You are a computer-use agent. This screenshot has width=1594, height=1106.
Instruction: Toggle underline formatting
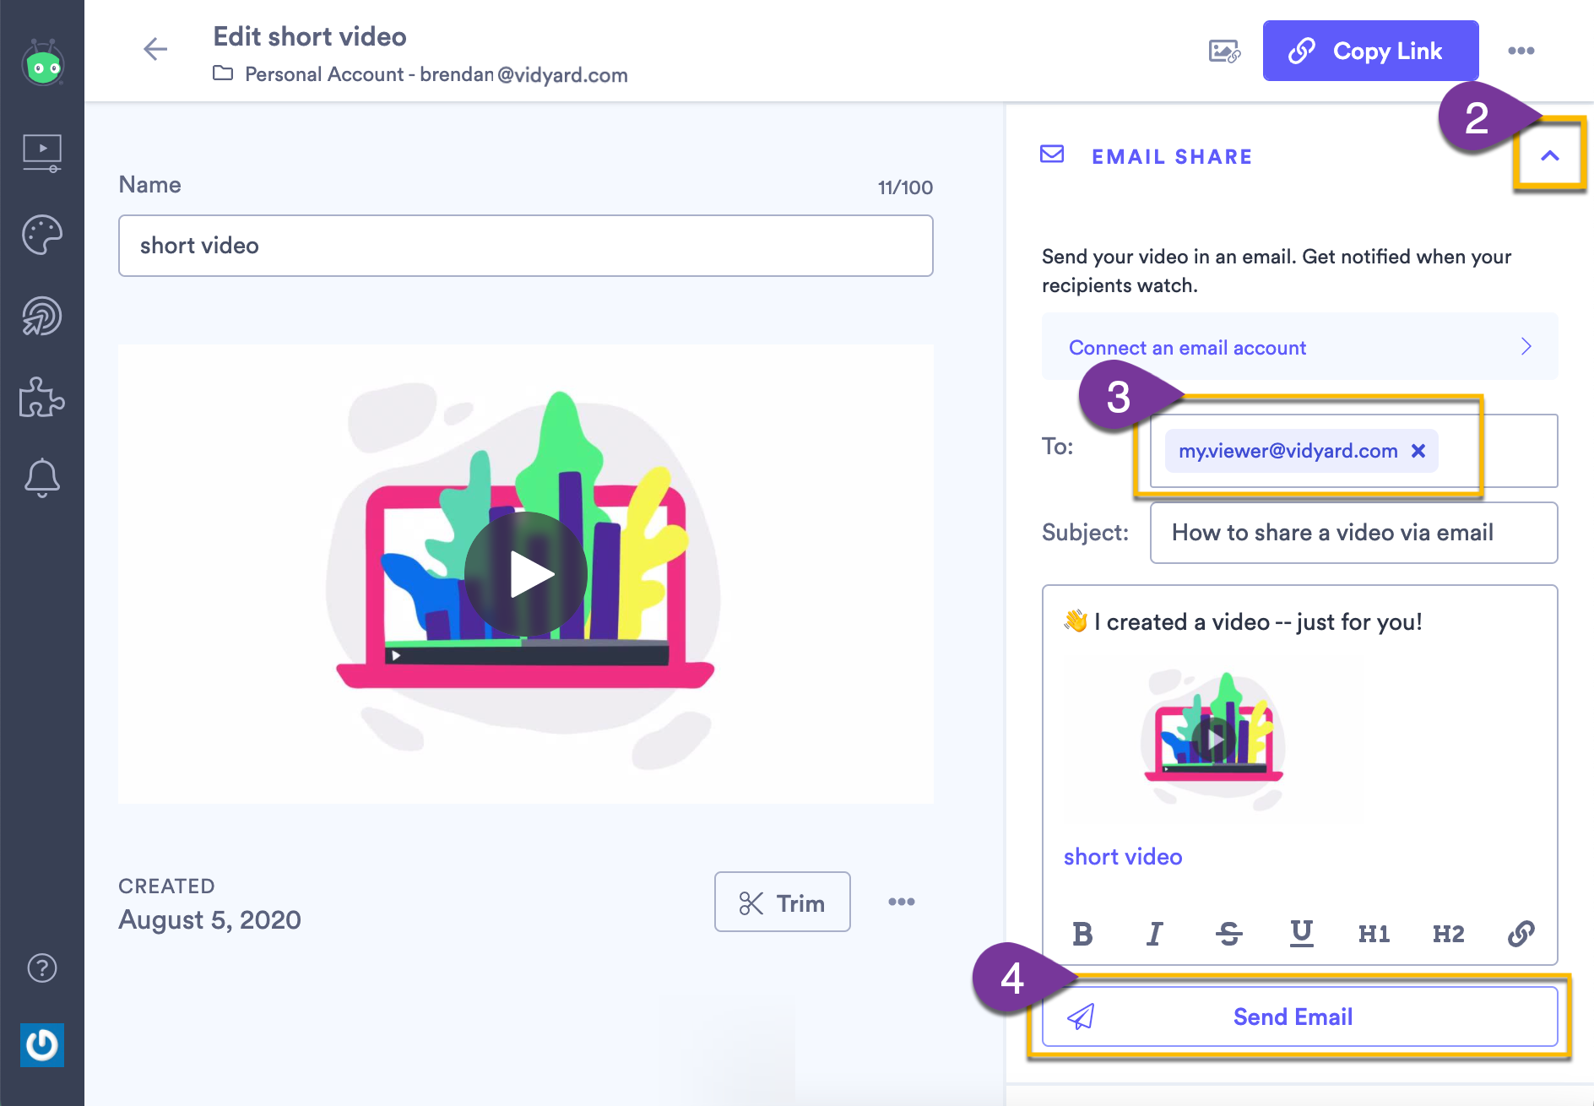(x=1302, y=934)
